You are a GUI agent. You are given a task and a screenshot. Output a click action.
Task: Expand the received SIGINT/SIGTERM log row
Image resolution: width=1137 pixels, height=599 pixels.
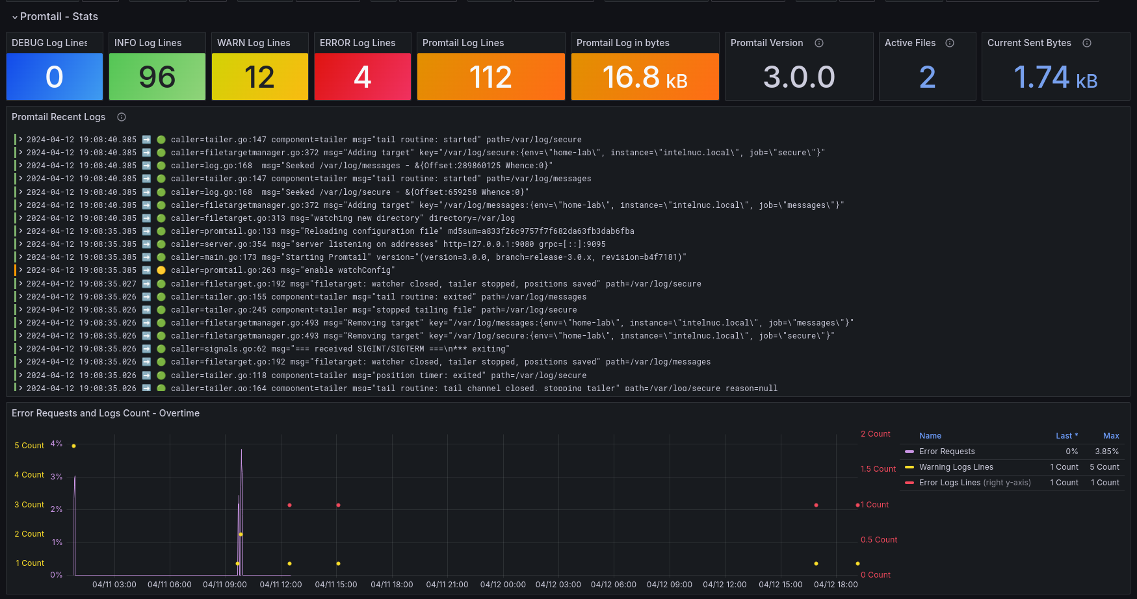pos(21,349)
